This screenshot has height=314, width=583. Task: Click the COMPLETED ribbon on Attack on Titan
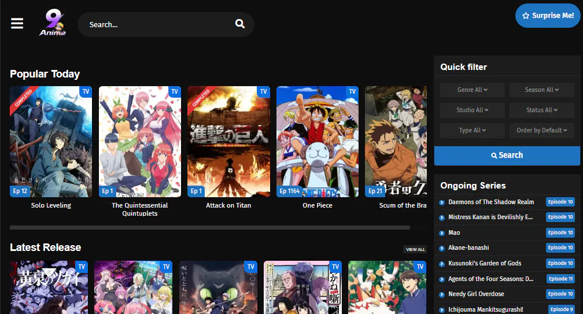(201, 98)
